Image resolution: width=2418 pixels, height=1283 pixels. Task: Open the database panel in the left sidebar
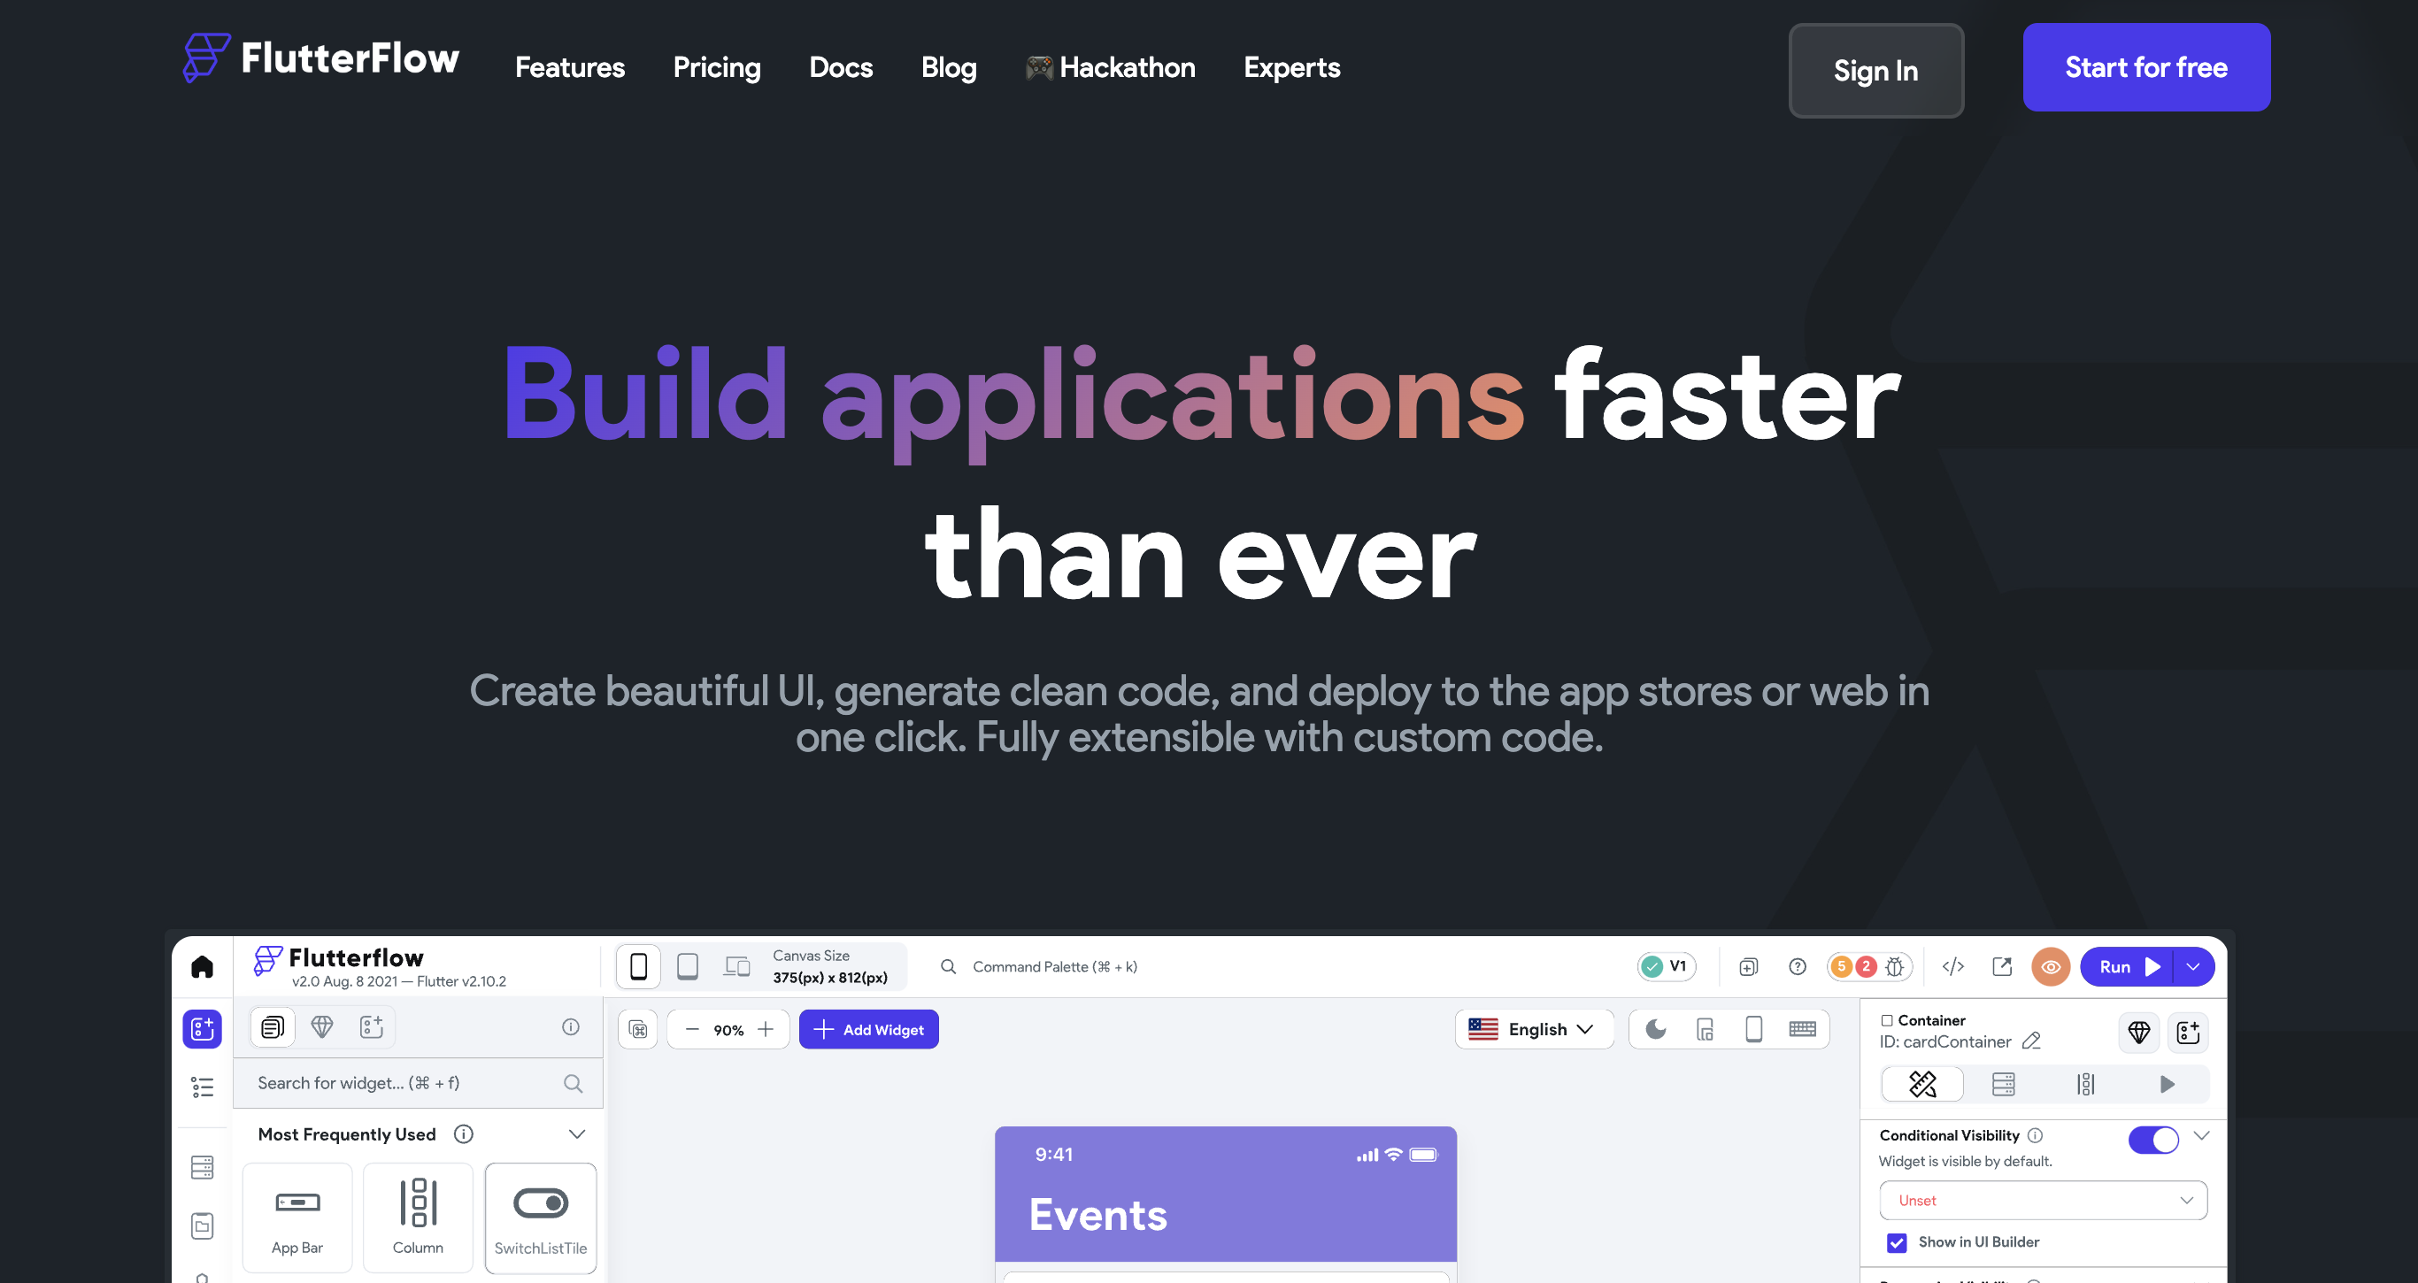point(202,1166)
